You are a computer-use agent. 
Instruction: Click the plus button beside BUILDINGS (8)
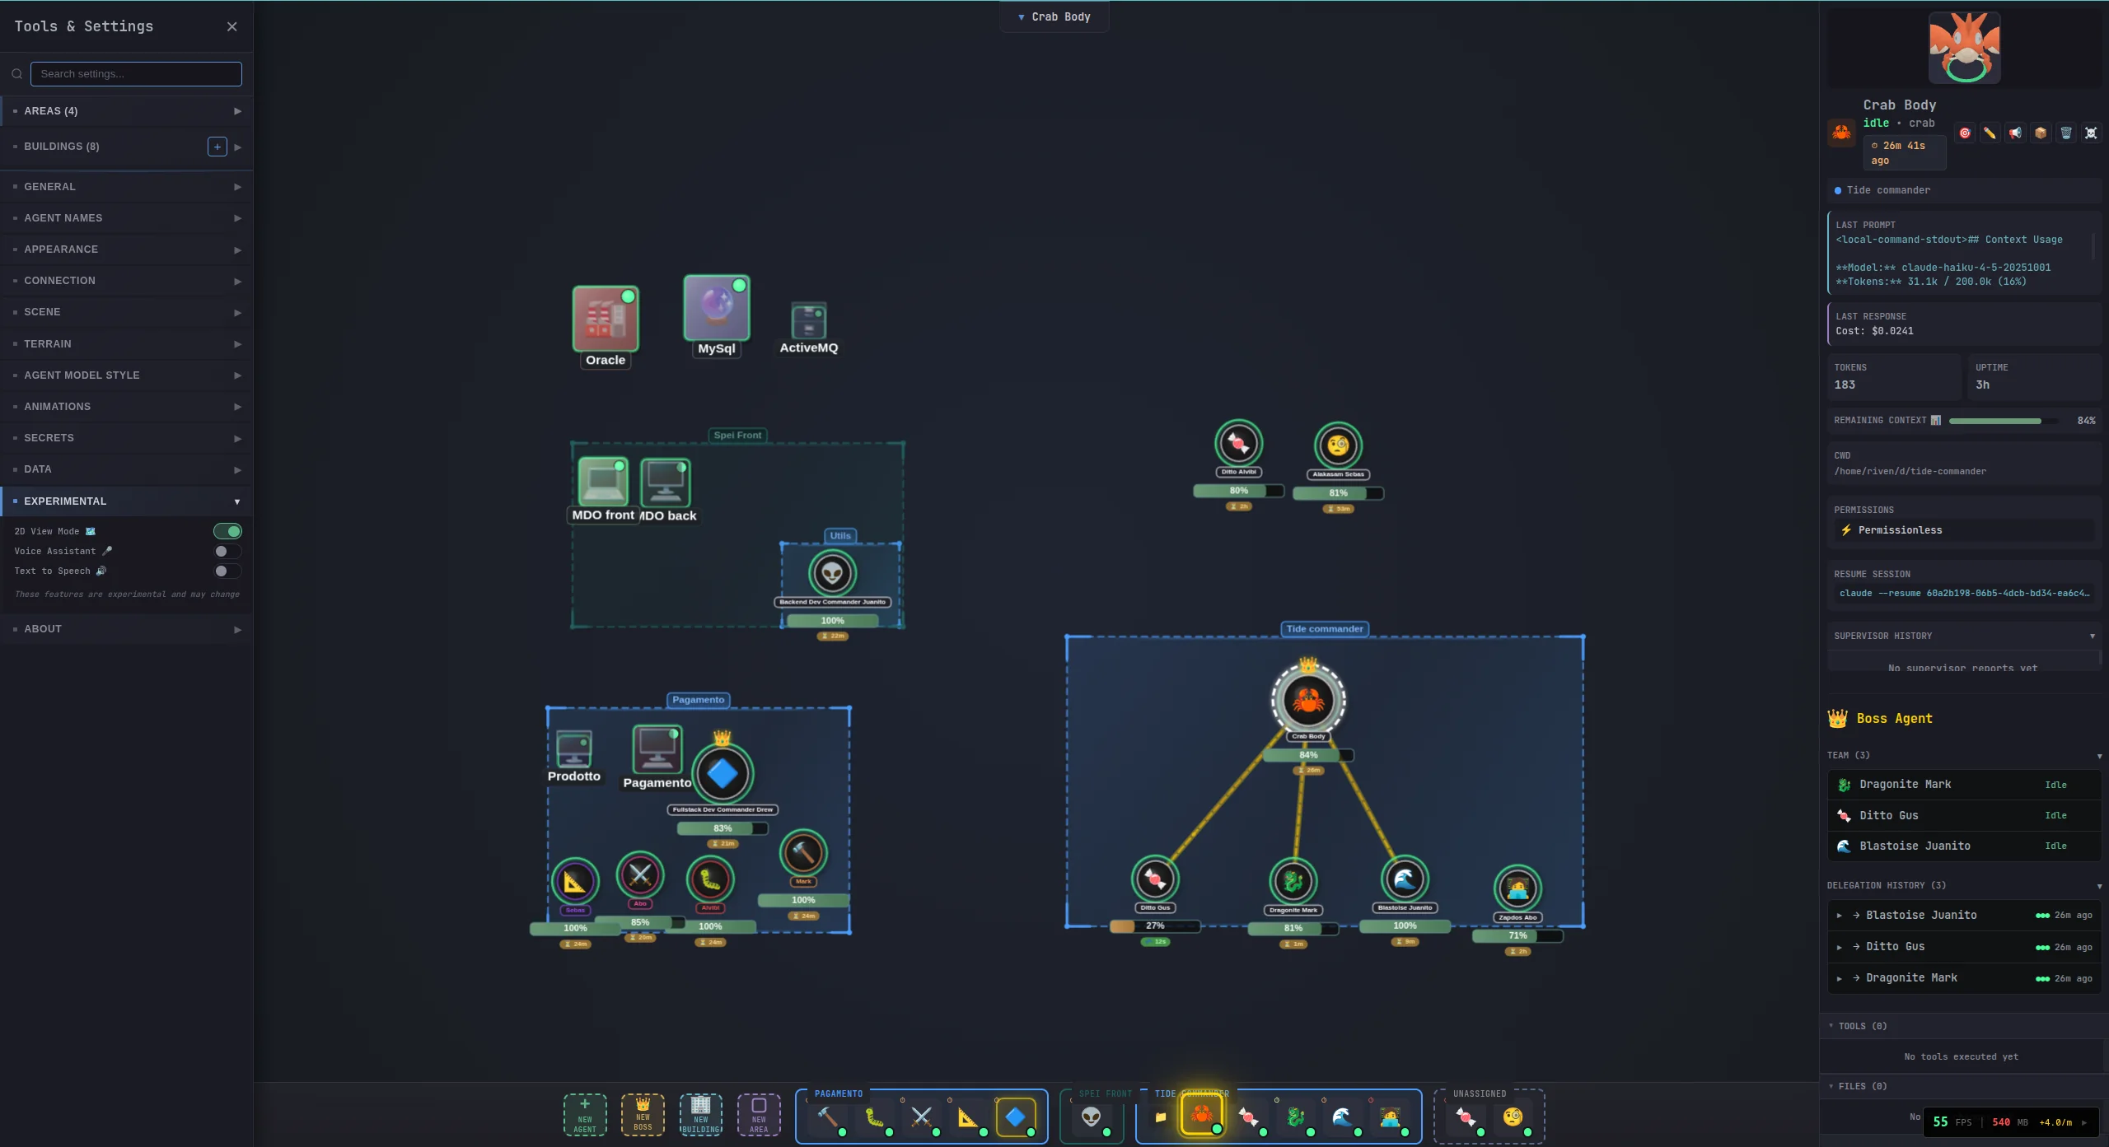[216, 146]
